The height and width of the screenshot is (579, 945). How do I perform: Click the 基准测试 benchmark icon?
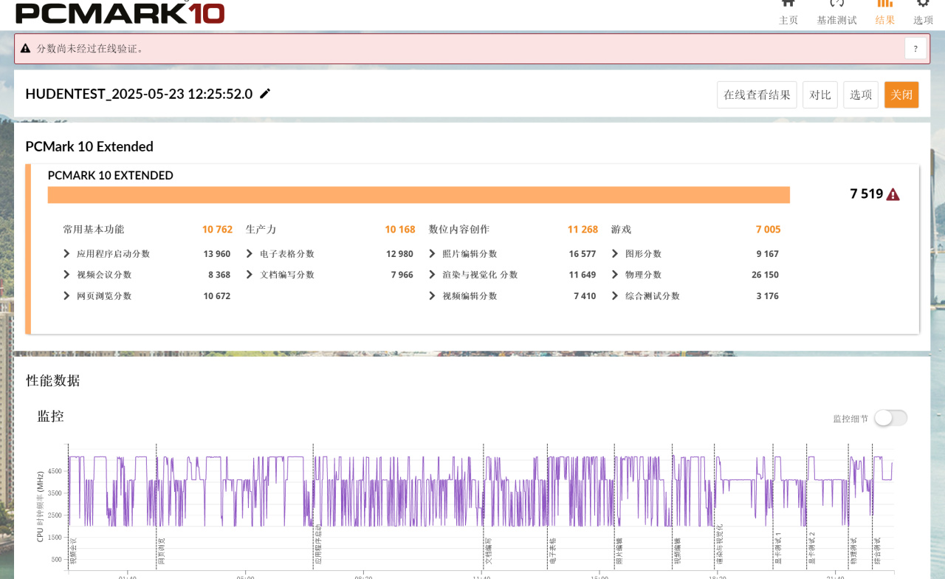click(836, 4)
